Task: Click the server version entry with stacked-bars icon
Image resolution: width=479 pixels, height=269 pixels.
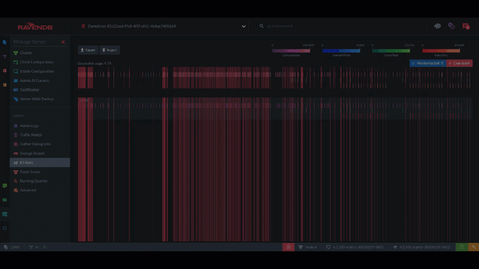Action: (421, 247)
